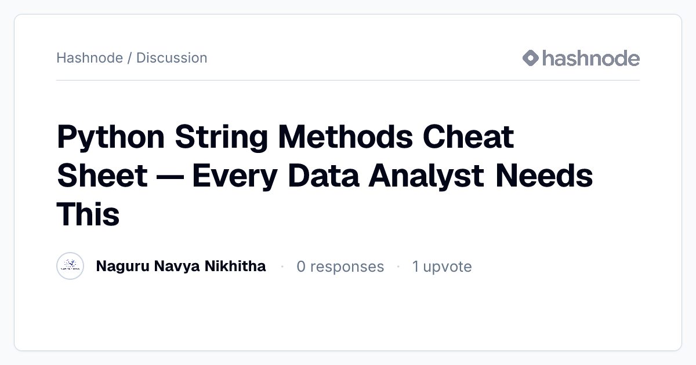Click the Hashnode diamond logo icon
Image resolution: width=696 pixels, height=365 pixels.
531,58
